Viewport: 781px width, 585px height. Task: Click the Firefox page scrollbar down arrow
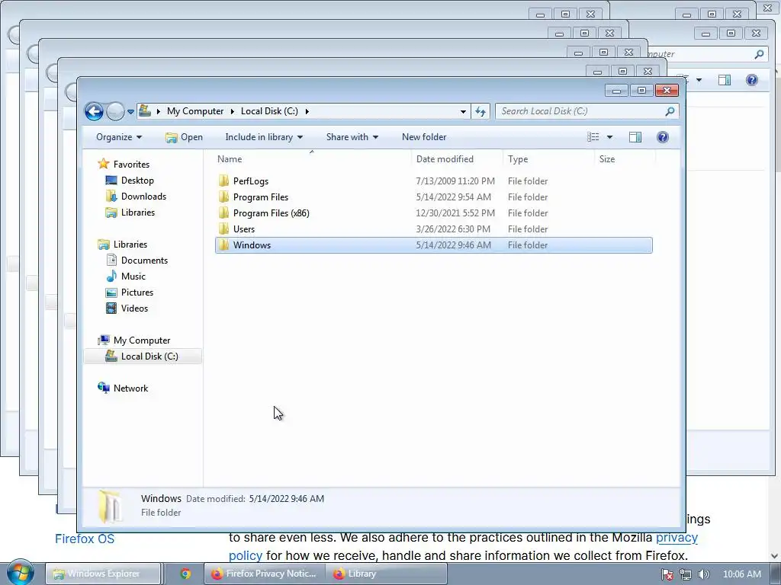pos(775,555)
